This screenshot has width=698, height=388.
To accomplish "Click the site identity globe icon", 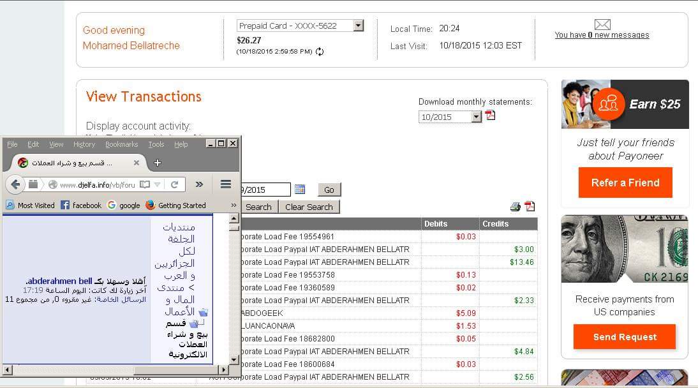I will click(53, 184).
